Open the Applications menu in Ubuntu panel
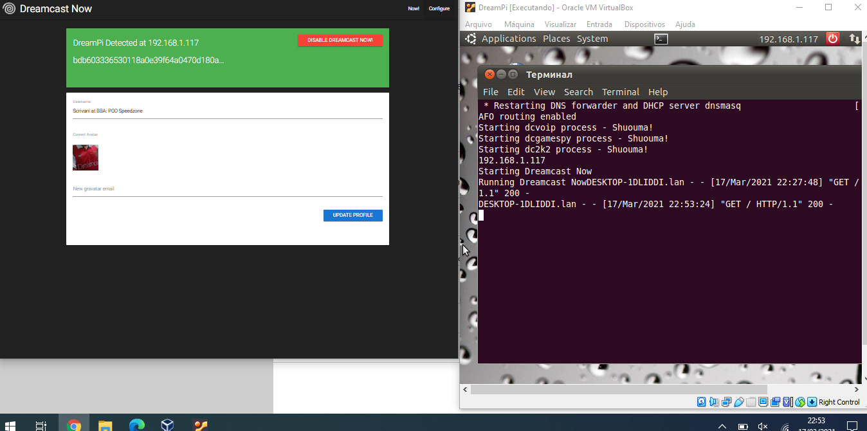Image resolution: width=867 pixels, height=431 pixels. [x=509, y=39]
